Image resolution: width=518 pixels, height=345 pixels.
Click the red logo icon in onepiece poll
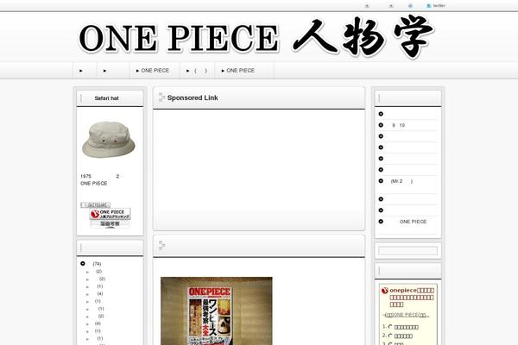tap(384, 291)
